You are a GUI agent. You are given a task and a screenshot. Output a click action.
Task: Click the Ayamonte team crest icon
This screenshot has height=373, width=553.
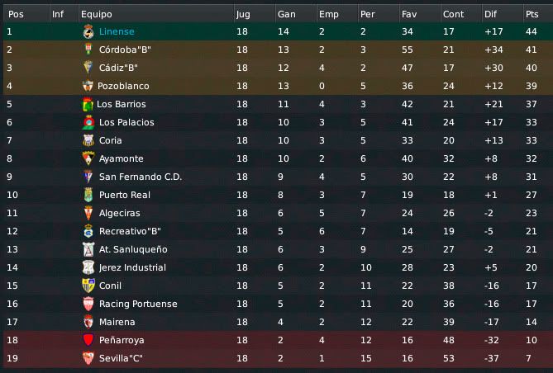88,158
